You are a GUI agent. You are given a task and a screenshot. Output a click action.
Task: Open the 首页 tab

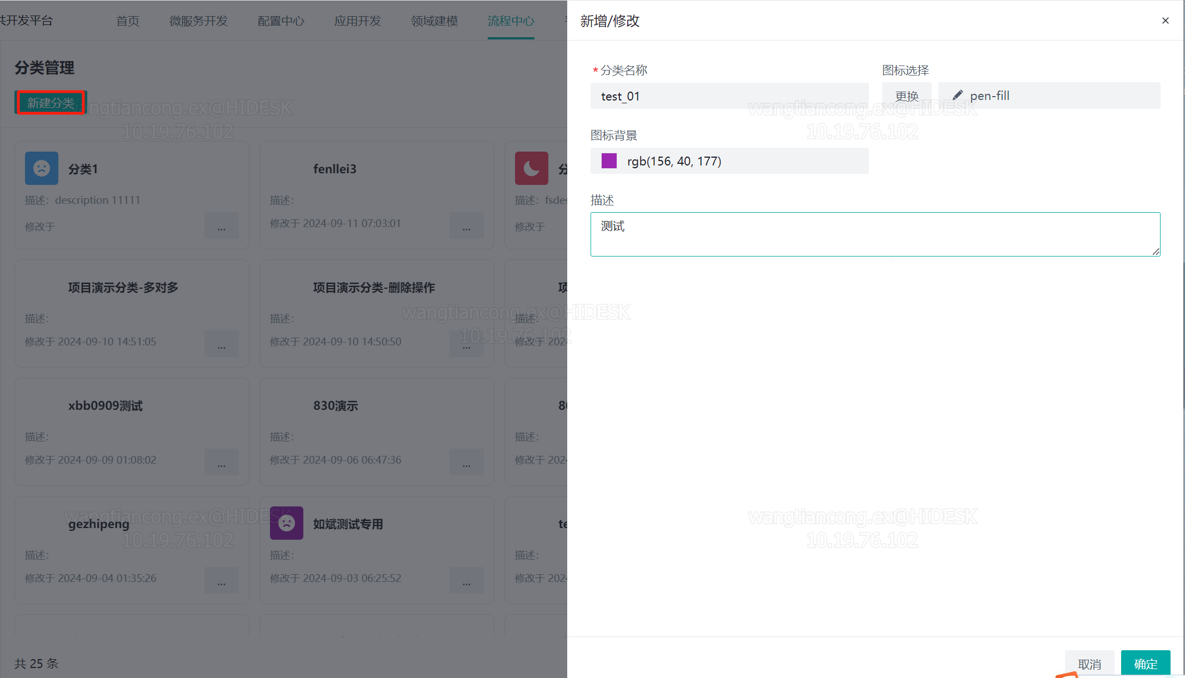pos(128,21)
